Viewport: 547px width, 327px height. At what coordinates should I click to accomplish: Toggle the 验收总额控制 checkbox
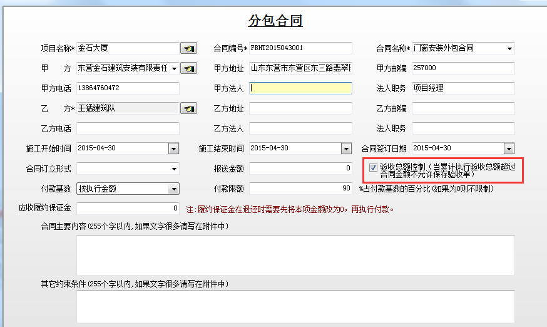tap(374, 167)
